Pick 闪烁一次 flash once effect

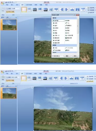(x=56, y=35)
